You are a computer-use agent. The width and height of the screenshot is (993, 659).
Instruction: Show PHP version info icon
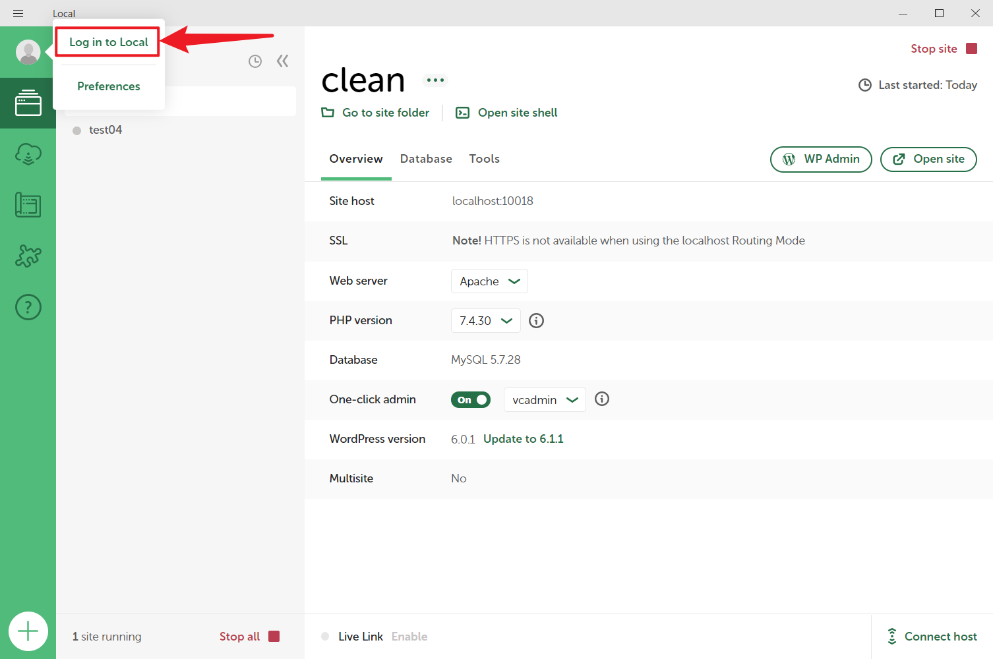(537, 321)
